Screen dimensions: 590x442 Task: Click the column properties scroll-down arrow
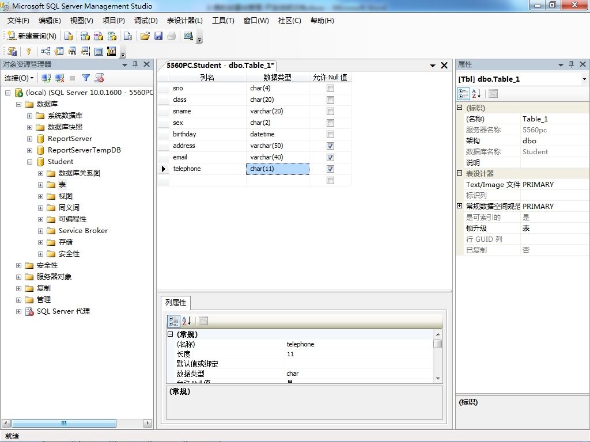pyautogui.click(x=438, y=379)
